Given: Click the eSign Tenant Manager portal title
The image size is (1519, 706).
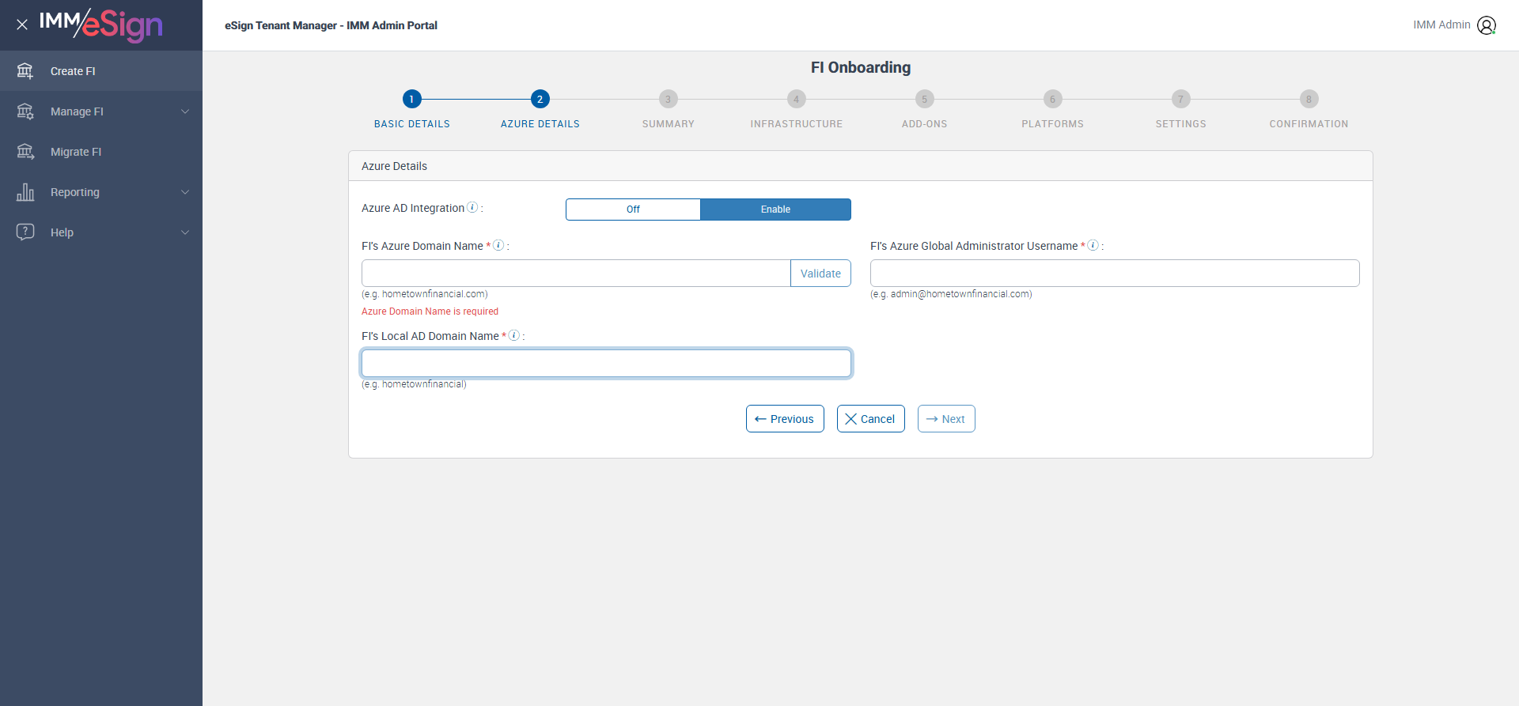Looking at the screenshot, I should [x=331, y=25].
